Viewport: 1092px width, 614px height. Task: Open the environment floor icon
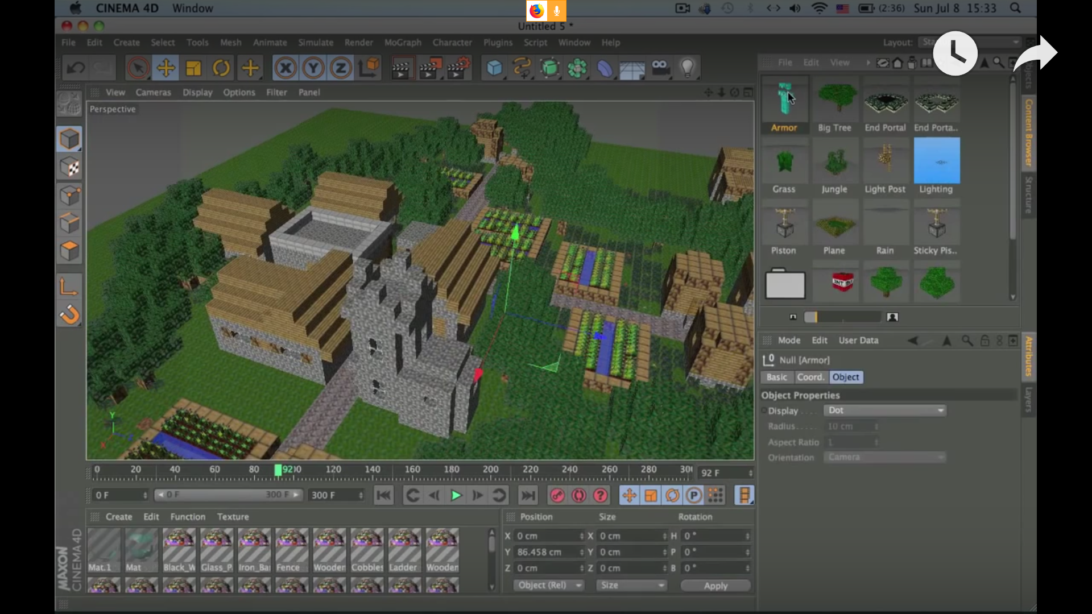pyautogui.click(x=632, y=68)
